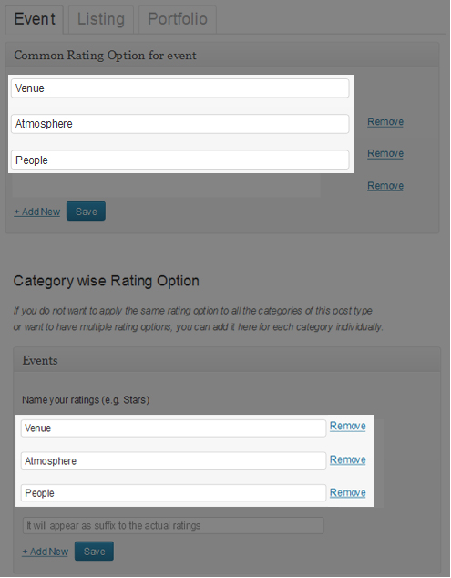Click the Venue field under Events
This screenshot has height=578, width=451.
pos(173,428)
